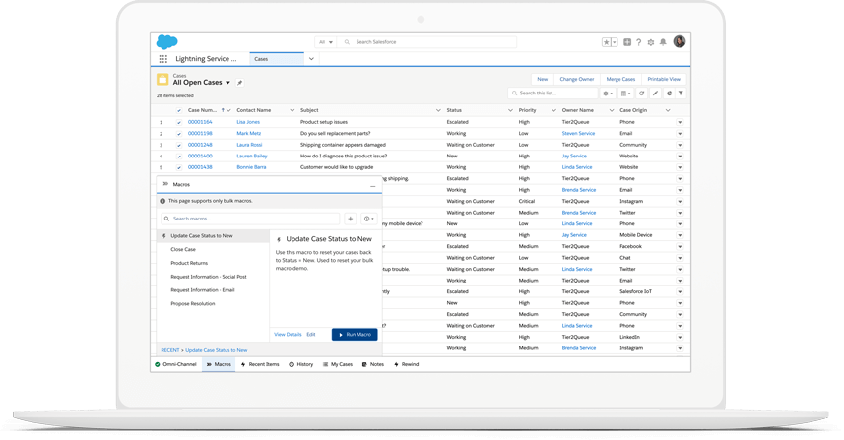Click the Recent Items lightning icon
This screenshot has width=844, height=440.
pos(243,364)
